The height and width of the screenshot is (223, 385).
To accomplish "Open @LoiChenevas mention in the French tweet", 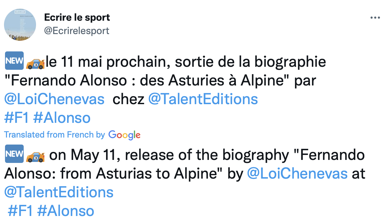I will point(54,99).
